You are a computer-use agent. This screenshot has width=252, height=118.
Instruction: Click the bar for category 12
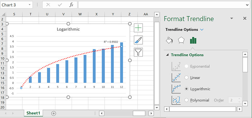click(122, 62)
